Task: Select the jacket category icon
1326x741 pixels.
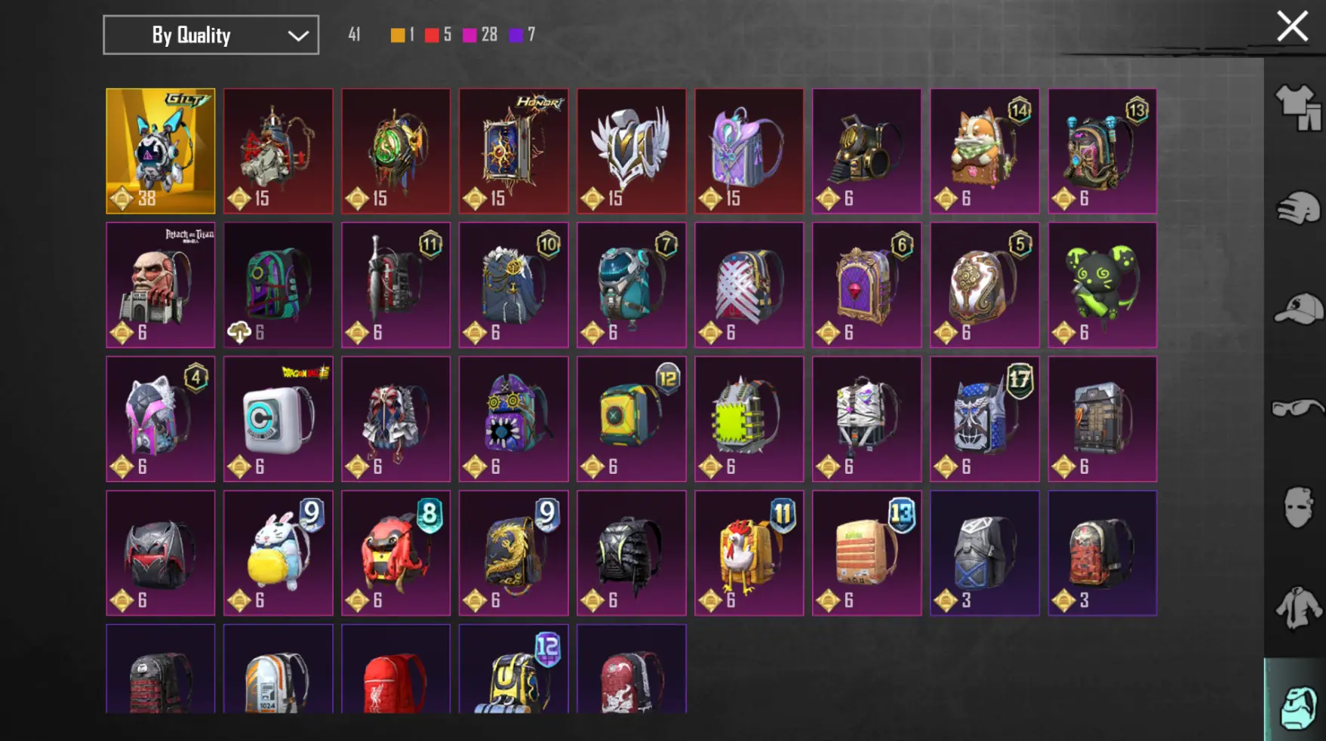Action: [1297, 607]
